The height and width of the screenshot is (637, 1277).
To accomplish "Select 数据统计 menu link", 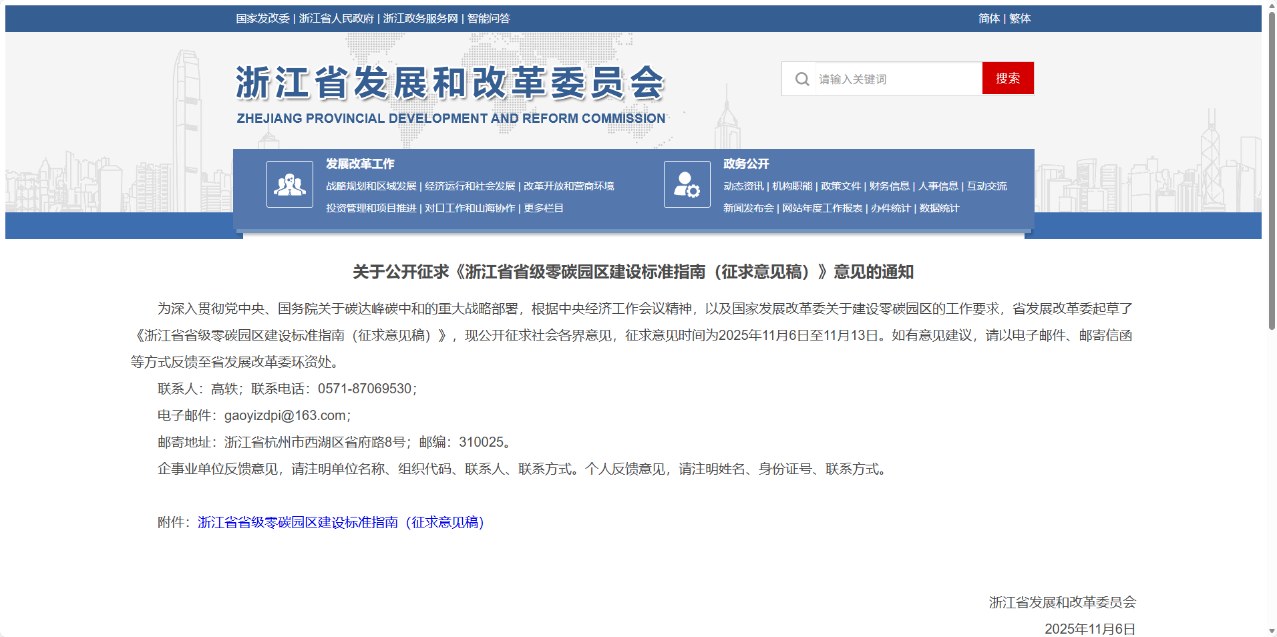I will (x=938, y=208).
